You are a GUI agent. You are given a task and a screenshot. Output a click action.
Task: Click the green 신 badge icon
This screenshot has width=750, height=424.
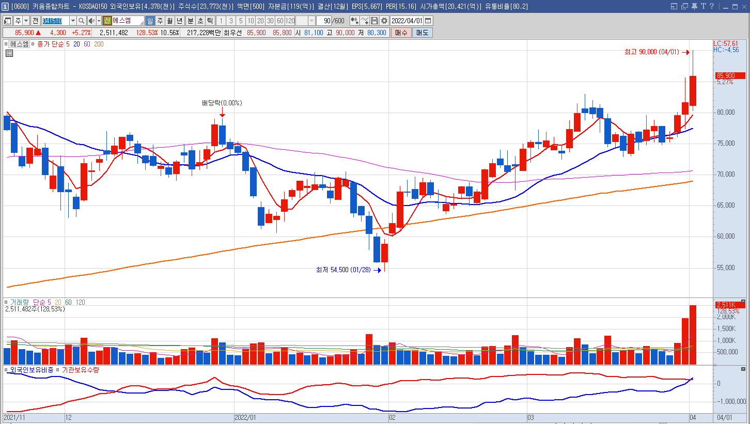(x=107, y=21)
